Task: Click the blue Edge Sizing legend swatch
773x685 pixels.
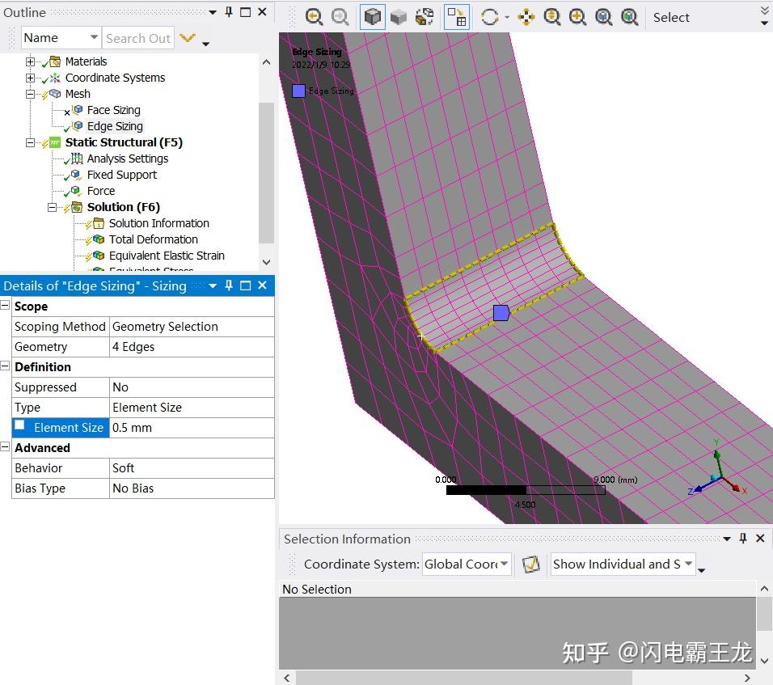Action: tap(298, 91)
